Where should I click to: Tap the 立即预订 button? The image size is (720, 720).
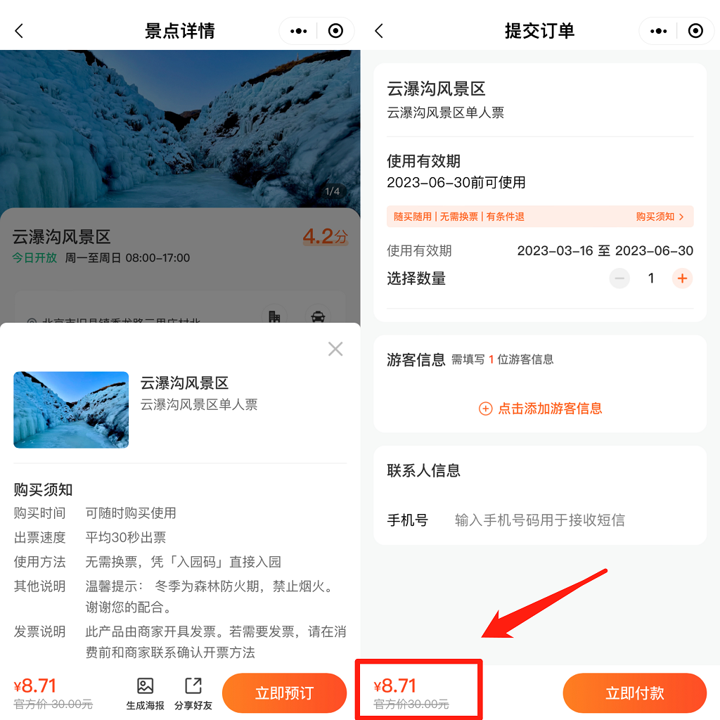pos(284,693)
